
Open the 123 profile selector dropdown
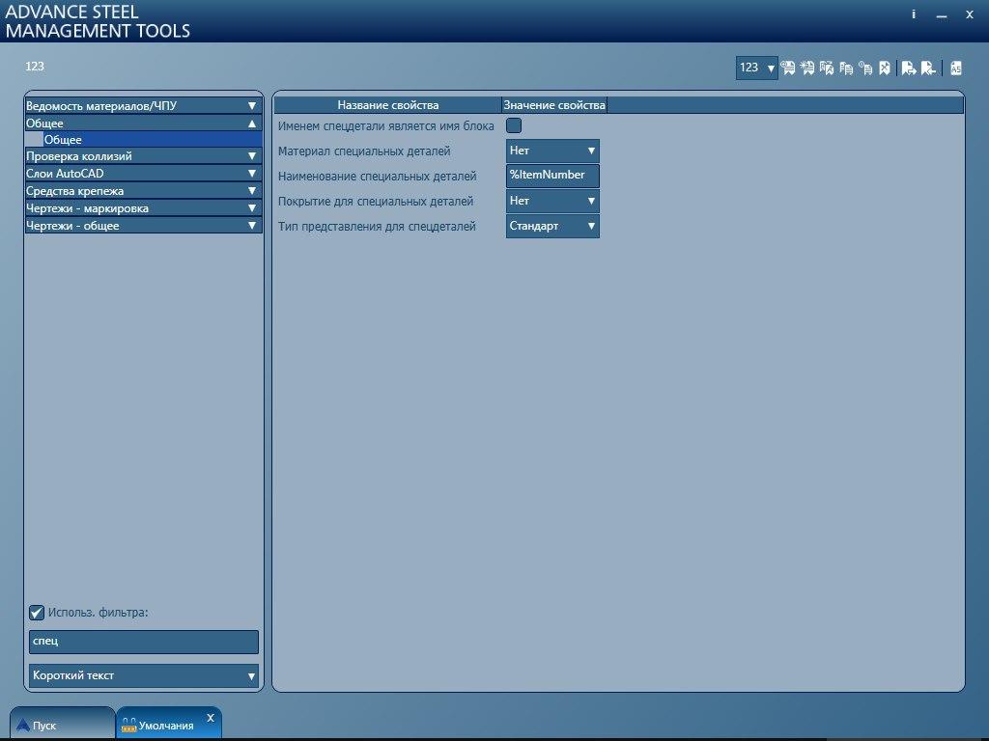click(757, 68)
